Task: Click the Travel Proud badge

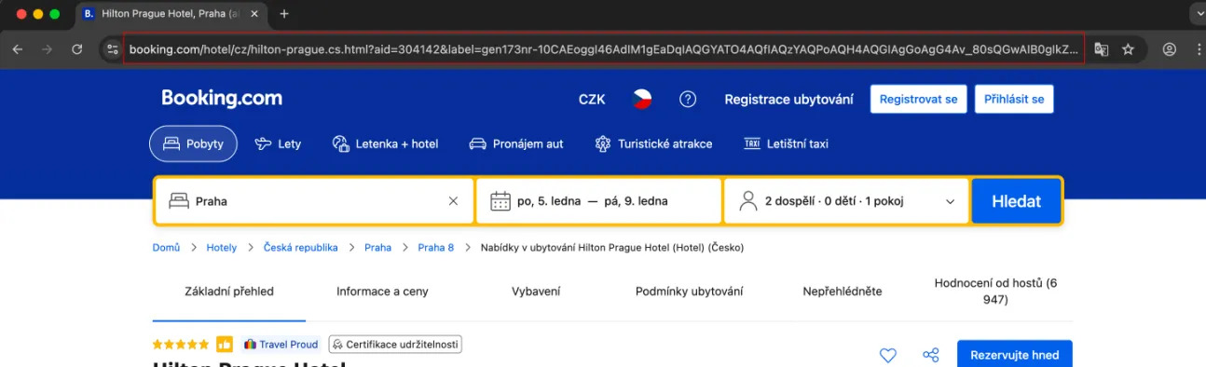Action: (x=281, y=345)
